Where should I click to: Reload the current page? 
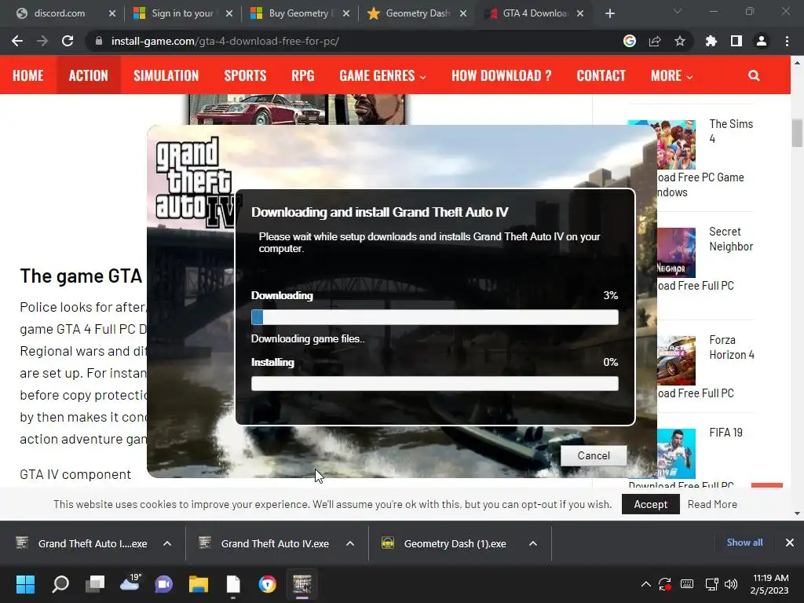68,41
